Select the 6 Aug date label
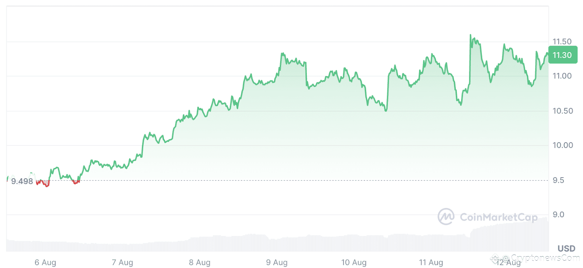The width and height of the screenshot is (583, 268). (45, 262)
